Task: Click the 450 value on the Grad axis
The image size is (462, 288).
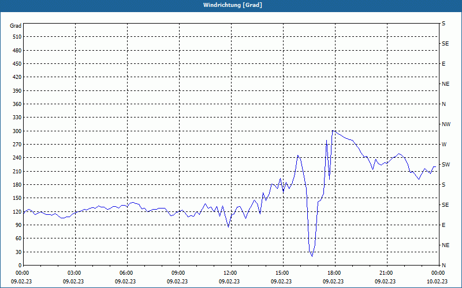Action: [x=17, y=64]
